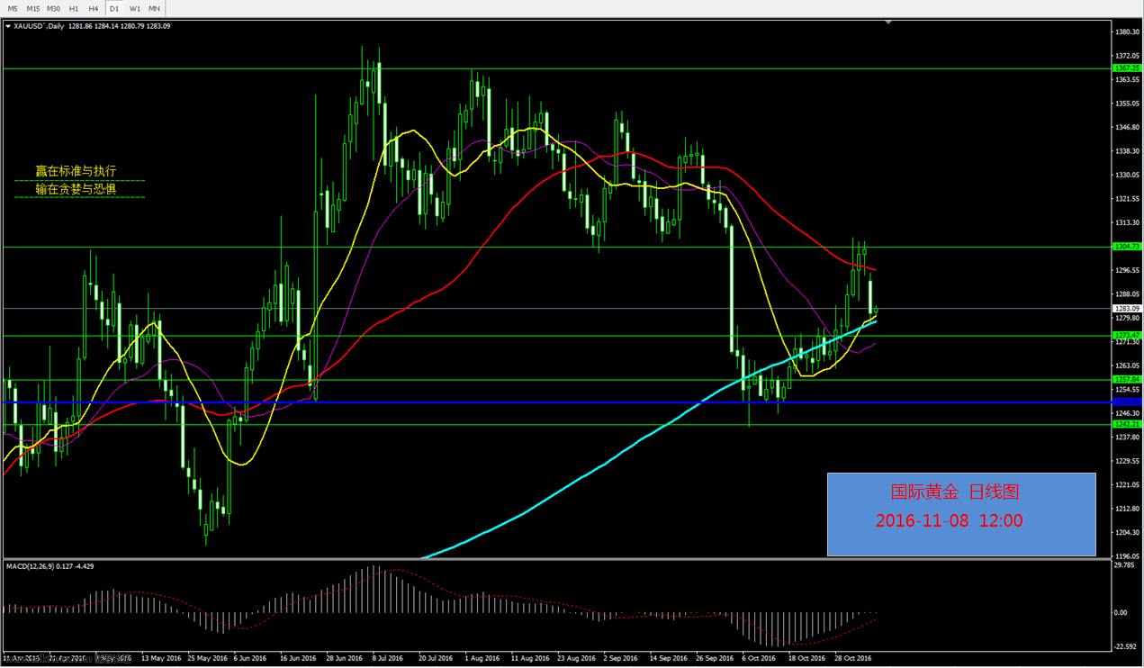Switch chart to M5 timeframe
Image resolution: width=1144 pixels, height=668 pixels.
point(14,8)
